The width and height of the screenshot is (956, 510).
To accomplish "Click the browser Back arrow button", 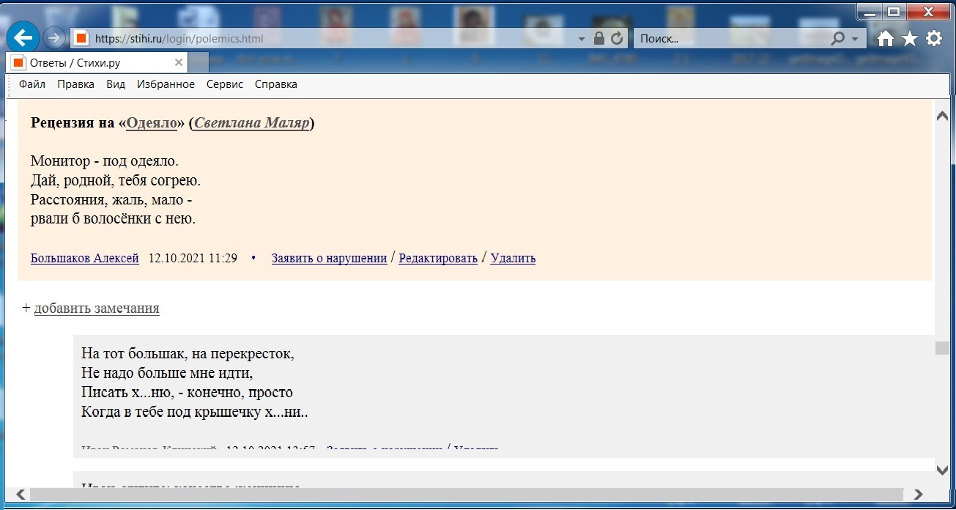I will 23,38.
